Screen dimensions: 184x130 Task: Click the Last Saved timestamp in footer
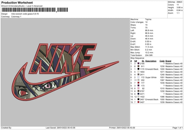click(x=60, y=128)
